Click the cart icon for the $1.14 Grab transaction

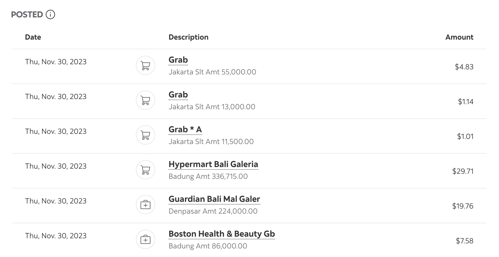tap(146, 100)
